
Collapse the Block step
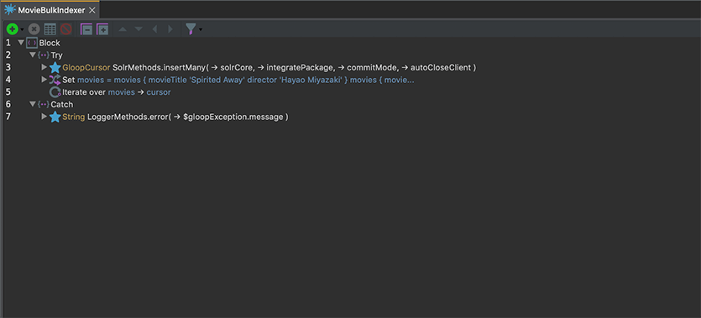pyautogui.click(x=20, y=43)
